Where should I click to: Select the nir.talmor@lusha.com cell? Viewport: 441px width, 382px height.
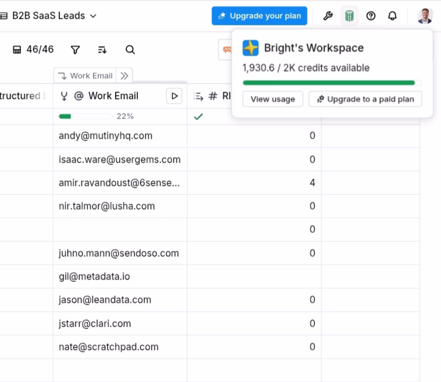coord(120,206)
